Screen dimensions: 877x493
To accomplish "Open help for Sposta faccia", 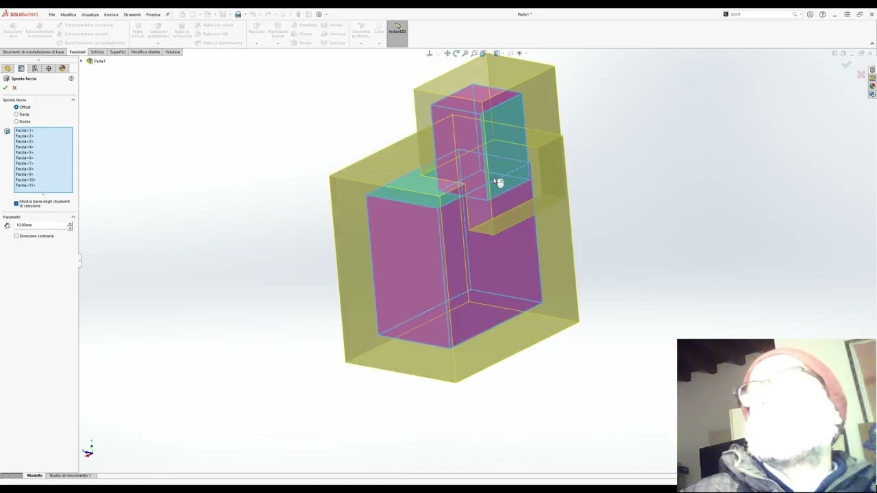I will tap(71, 78).
